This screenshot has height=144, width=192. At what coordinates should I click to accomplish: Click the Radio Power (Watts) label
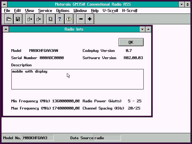[102, 101]
